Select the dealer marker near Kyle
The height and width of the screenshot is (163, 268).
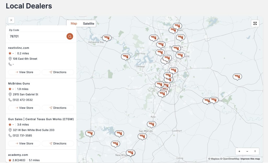pyautogui.click(x=151, y=124)
